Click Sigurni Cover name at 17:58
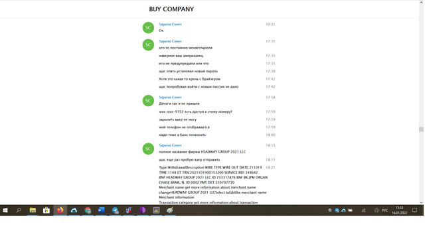Screen dimensions: 425x239 pos(170,97)
